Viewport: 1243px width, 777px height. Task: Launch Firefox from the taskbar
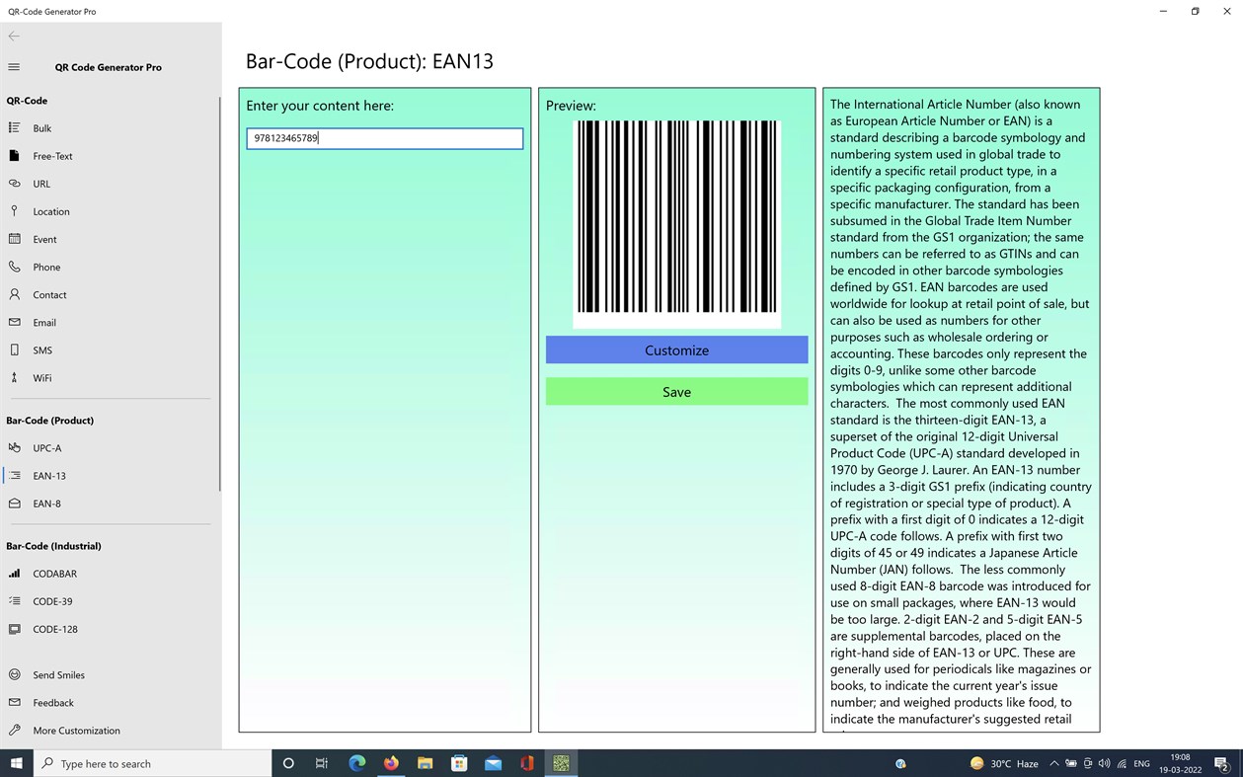click(390, 763)
